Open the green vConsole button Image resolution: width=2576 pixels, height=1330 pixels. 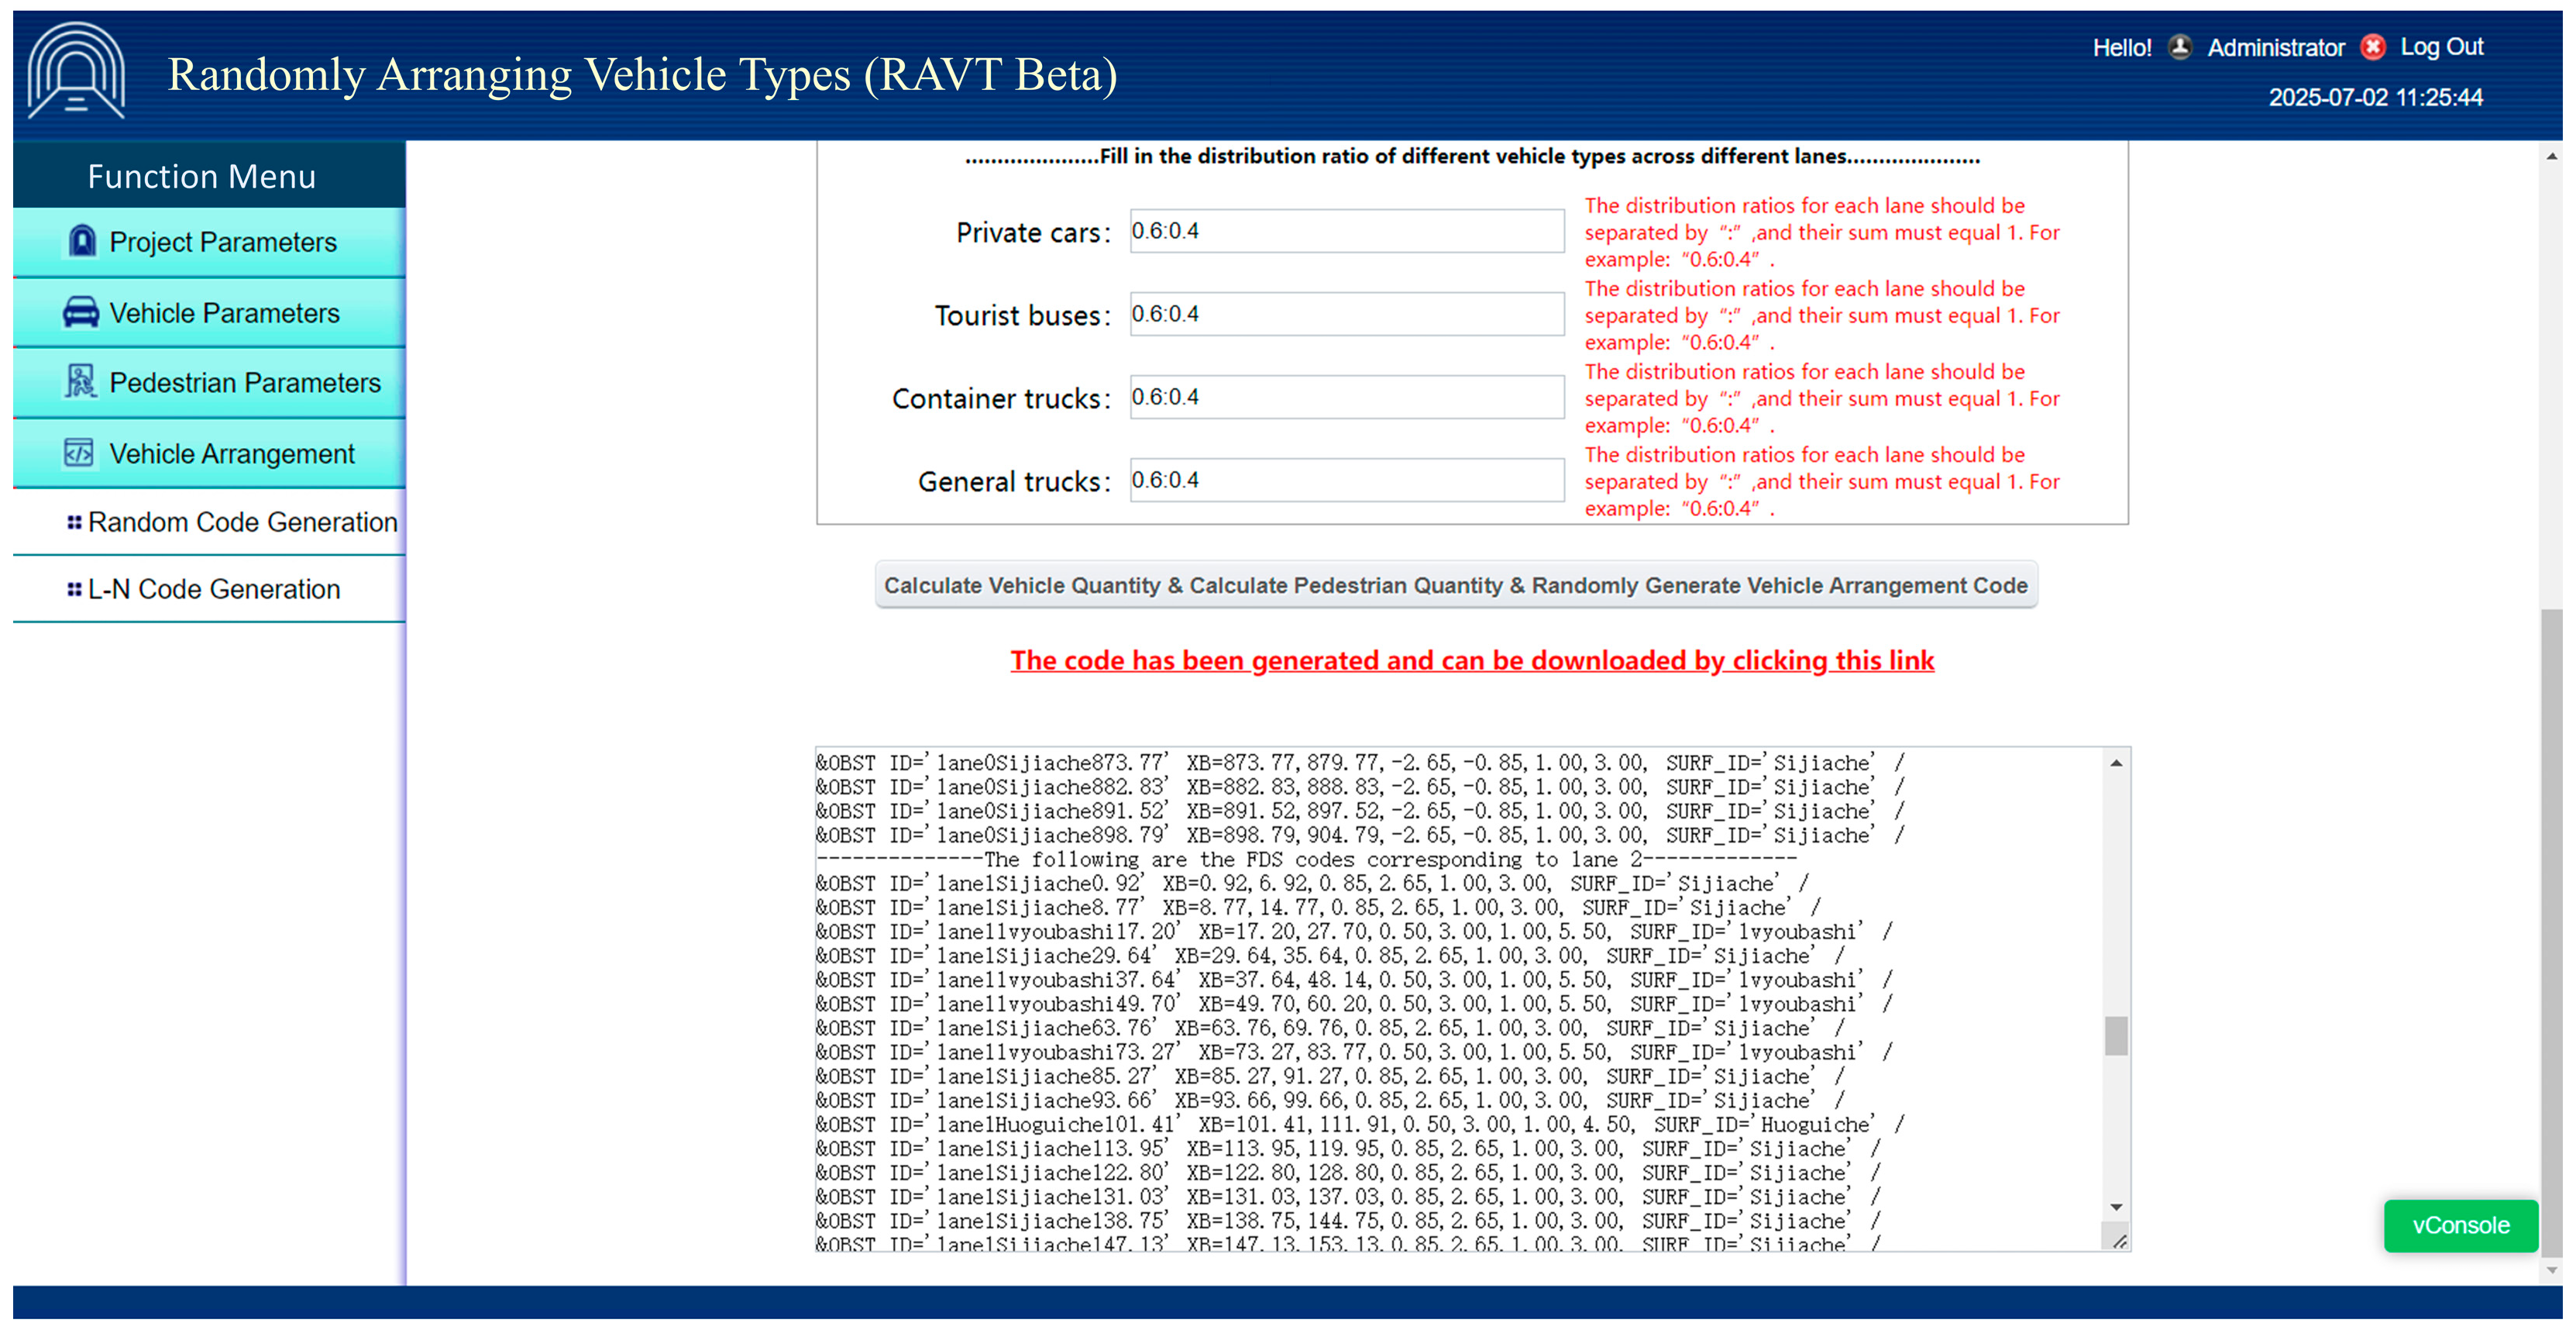point(2460,1225)
